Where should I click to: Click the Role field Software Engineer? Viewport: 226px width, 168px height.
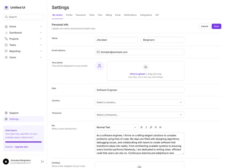click(139, 90)
